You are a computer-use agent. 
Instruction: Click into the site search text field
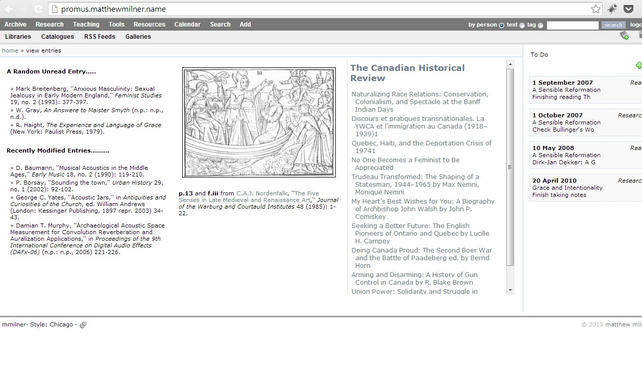pos(573,25)
